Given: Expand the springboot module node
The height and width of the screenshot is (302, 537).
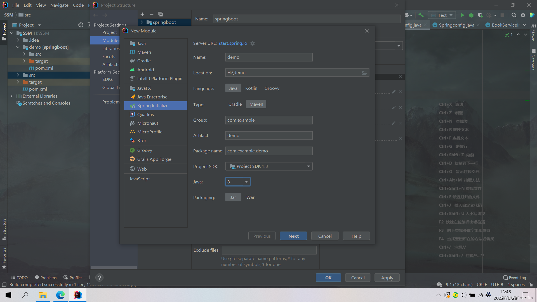Looking at the screenshot, I should pyautogui.click(x=142, y=22).
